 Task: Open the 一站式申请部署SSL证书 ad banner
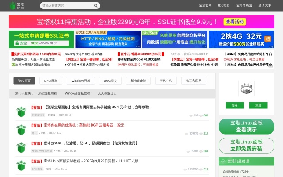(35, 39)
